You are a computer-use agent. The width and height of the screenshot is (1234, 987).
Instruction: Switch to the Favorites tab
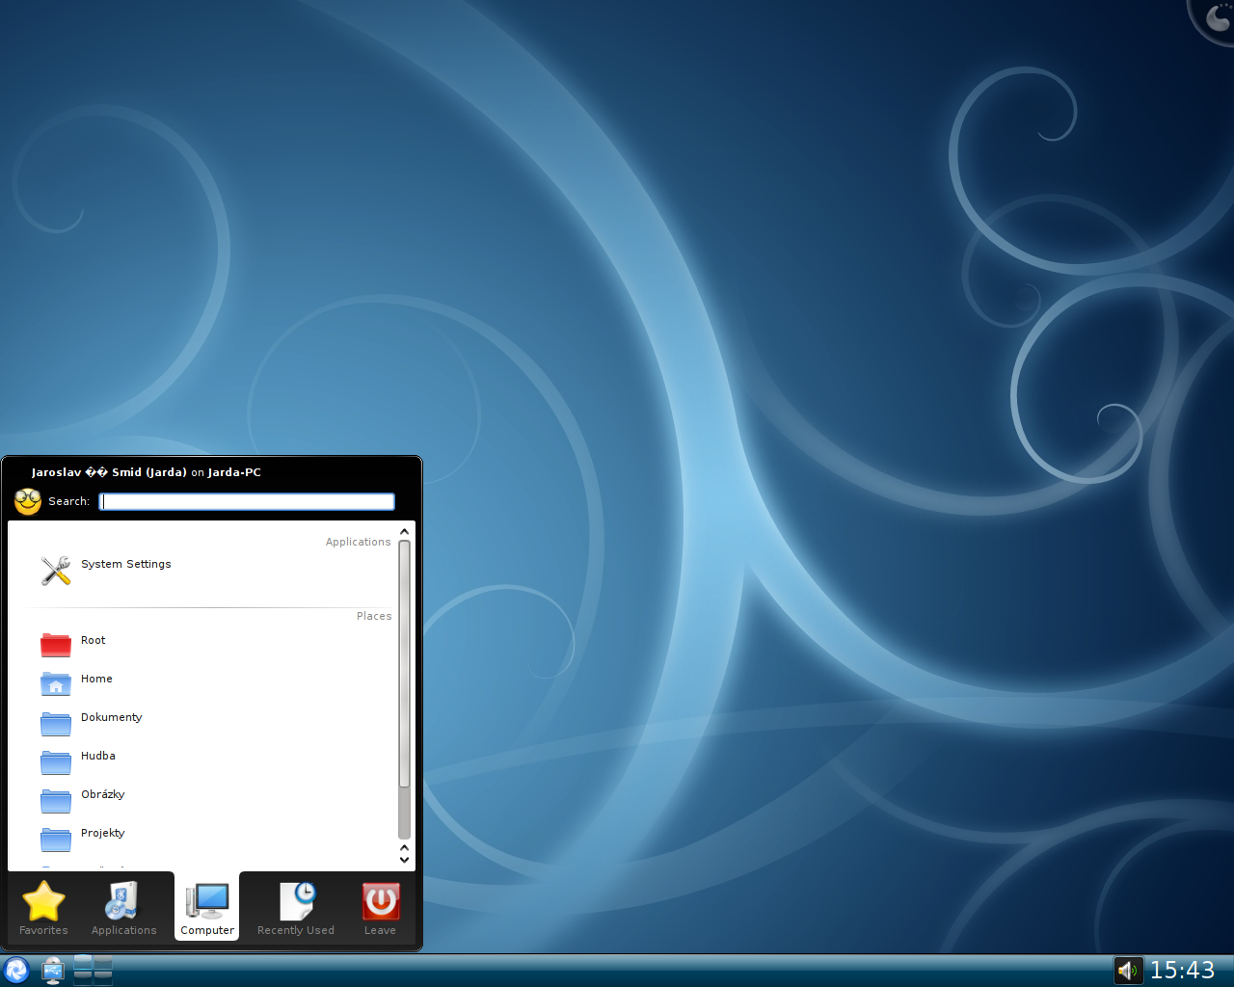click(x=43, y=908)
